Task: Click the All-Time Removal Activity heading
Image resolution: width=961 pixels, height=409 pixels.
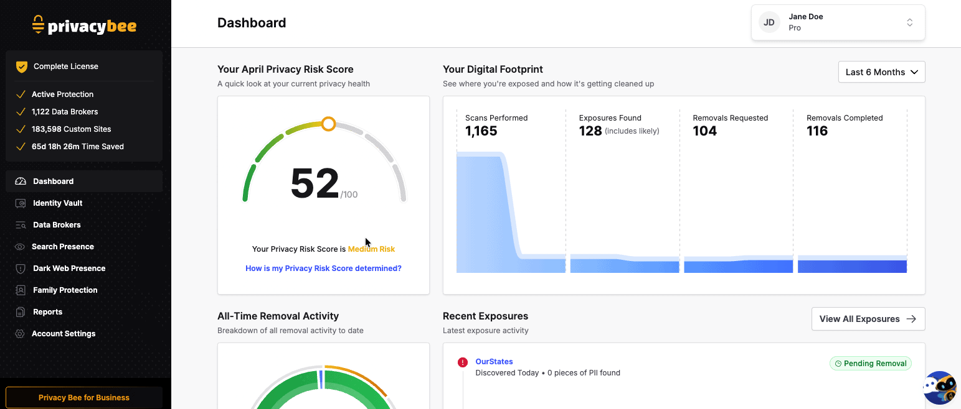Action: [x=278, y=316]
